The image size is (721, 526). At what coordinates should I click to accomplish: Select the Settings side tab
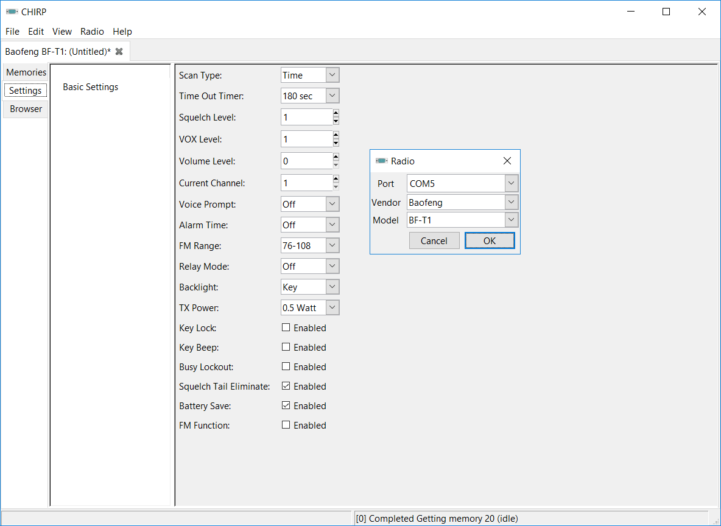[26, 91]
